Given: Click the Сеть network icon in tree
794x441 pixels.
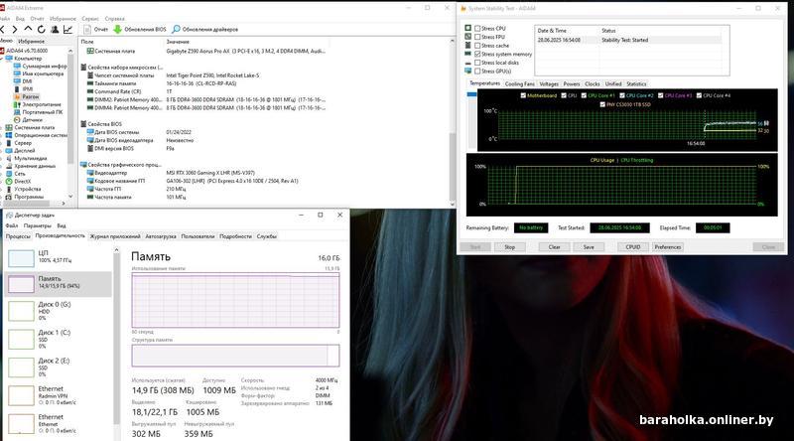Looking at the screenshot, I should (x=9, y=174).
